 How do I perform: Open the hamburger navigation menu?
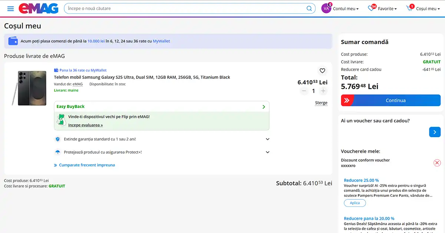[x=10, y=9]
